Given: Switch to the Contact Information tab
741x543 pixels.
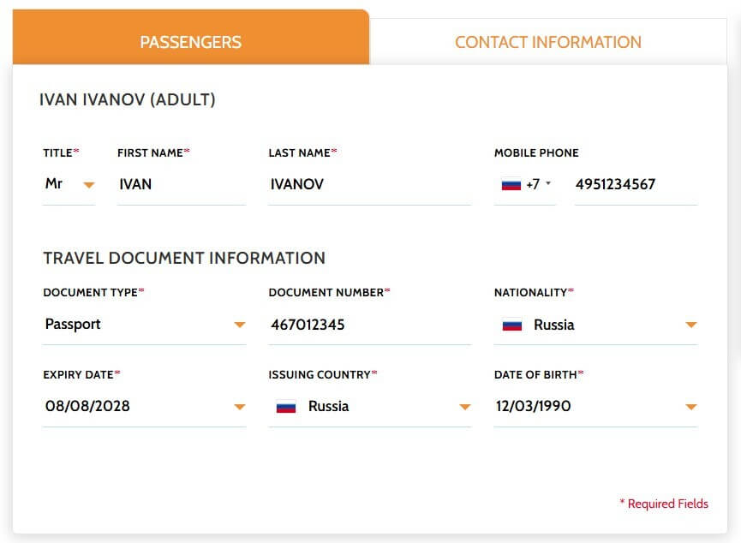Looking at the screenshot, I should (547, 42).
